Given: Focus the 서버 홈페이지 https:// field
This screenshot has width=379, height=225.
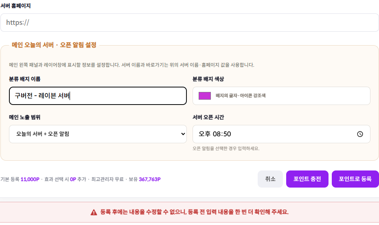Looking at the screenshot, I should (190, 22).
